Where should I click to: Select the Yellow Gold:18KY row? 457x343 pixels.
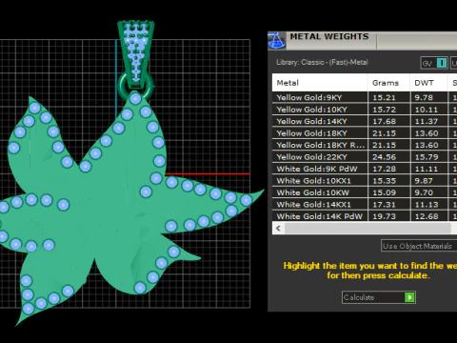click(365, 133)
